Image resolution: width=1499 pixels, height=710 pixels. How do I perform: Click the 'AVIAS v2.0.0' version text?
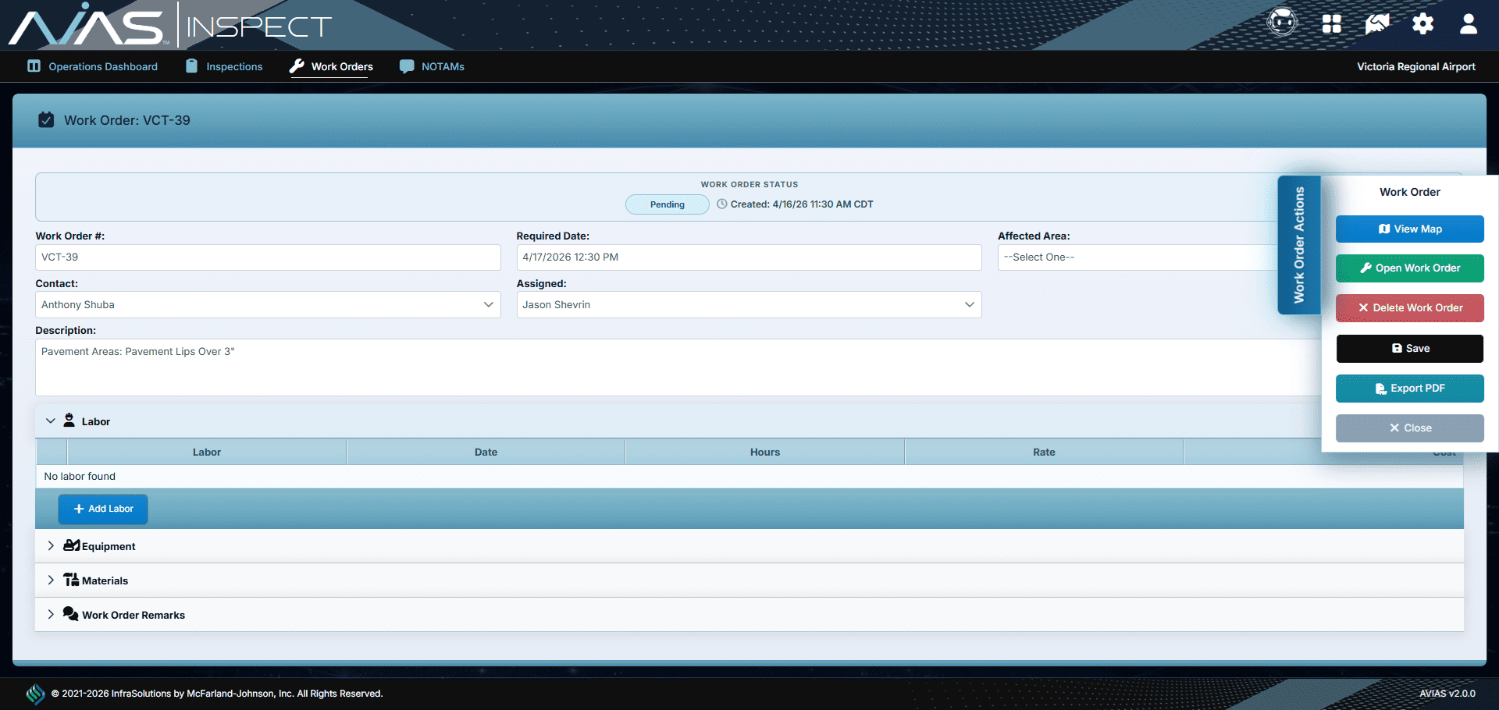click(1447, 693)
